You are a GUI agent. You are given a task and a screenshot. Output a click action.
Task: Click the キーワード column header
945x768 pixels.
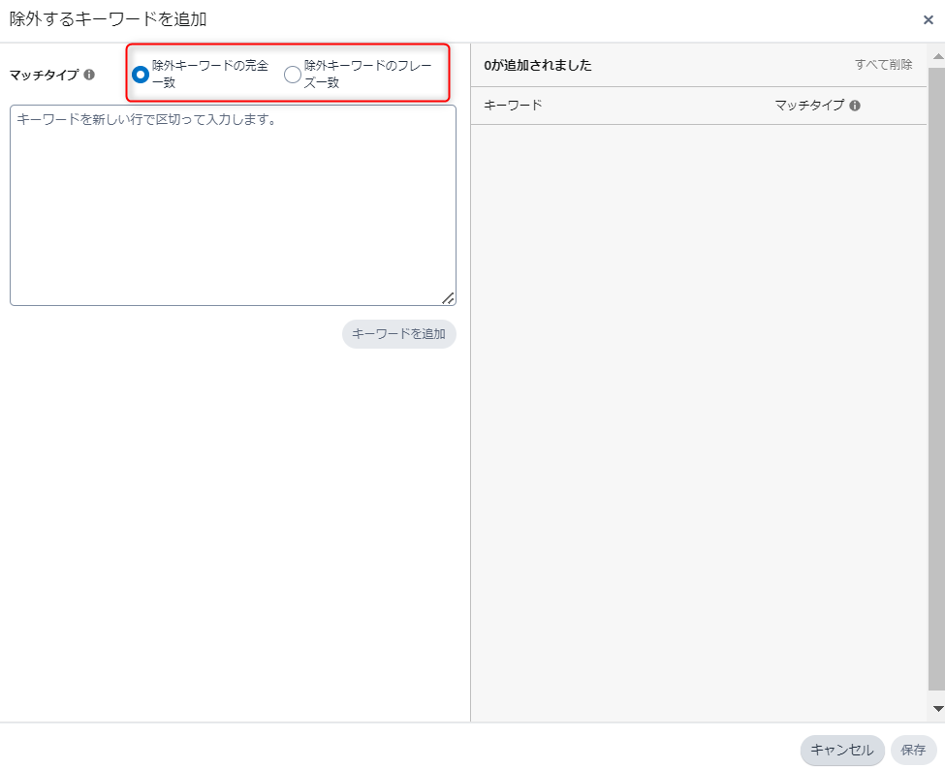tap(513, 106)
